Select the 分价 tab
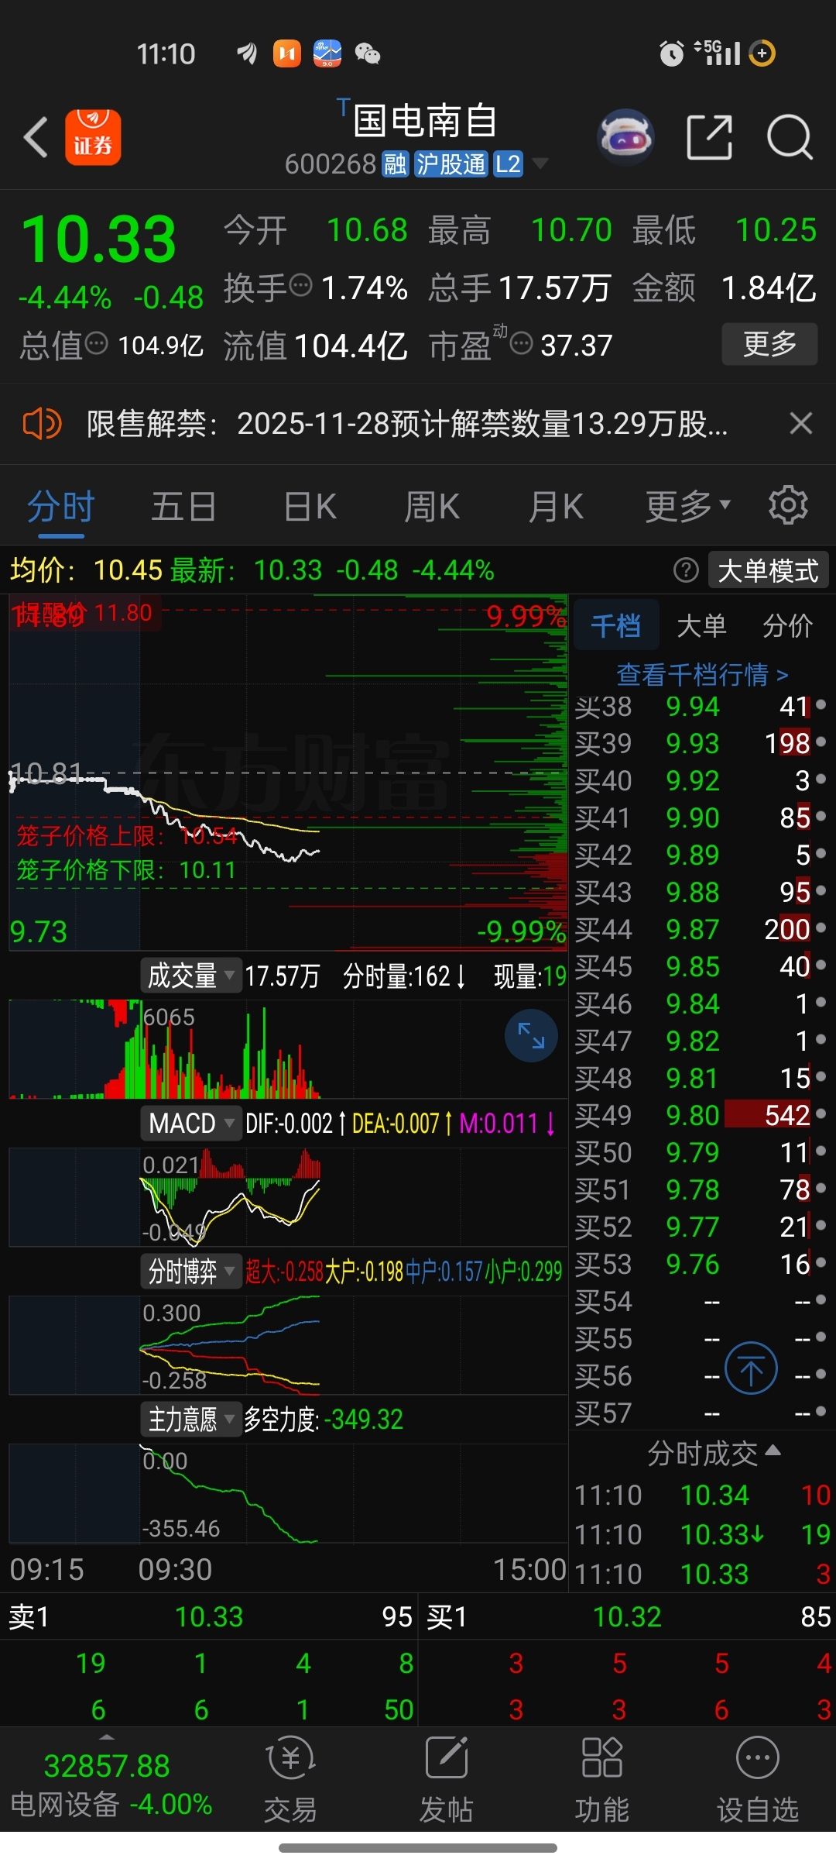This screenshot has height=1869, width=836. click(787, 625)
